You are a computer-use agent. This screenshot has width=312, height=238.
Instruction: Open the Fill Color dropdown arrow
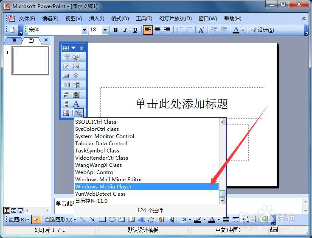tap(190, 219)
